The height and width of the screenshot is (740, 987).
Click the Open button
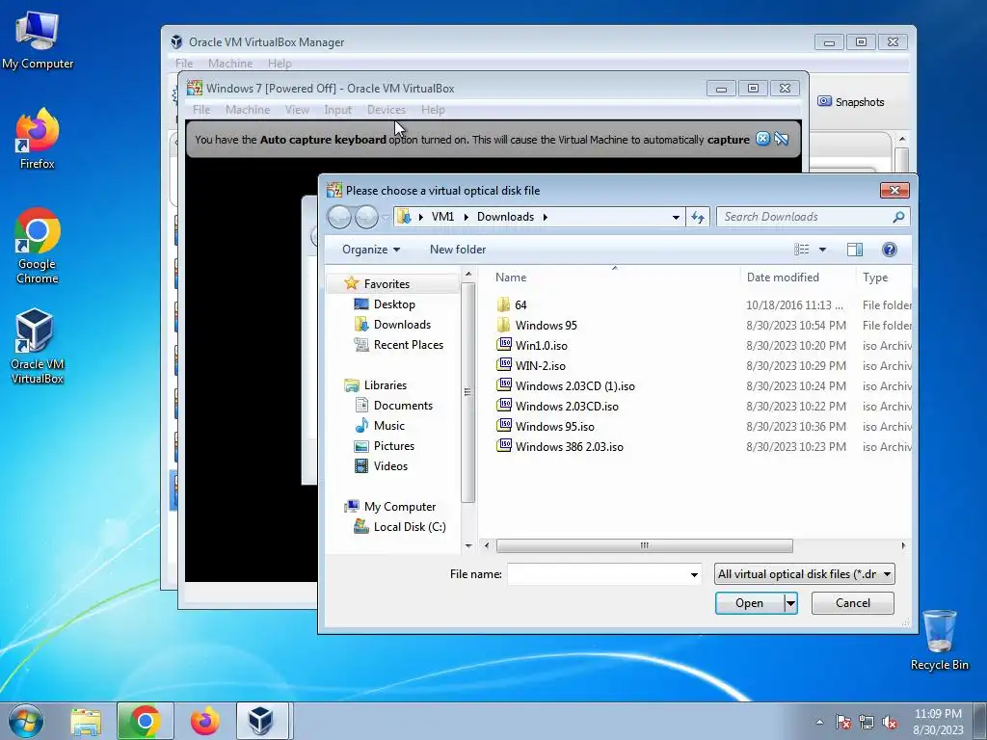(749, 603)
